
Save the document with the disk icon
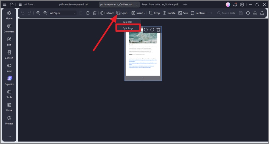pos(241,13)
